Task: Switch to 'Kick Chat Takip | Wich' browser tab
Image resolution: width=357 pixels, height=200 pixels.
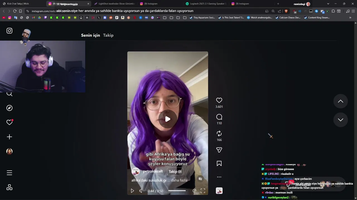Action: [x=22, y=4]
